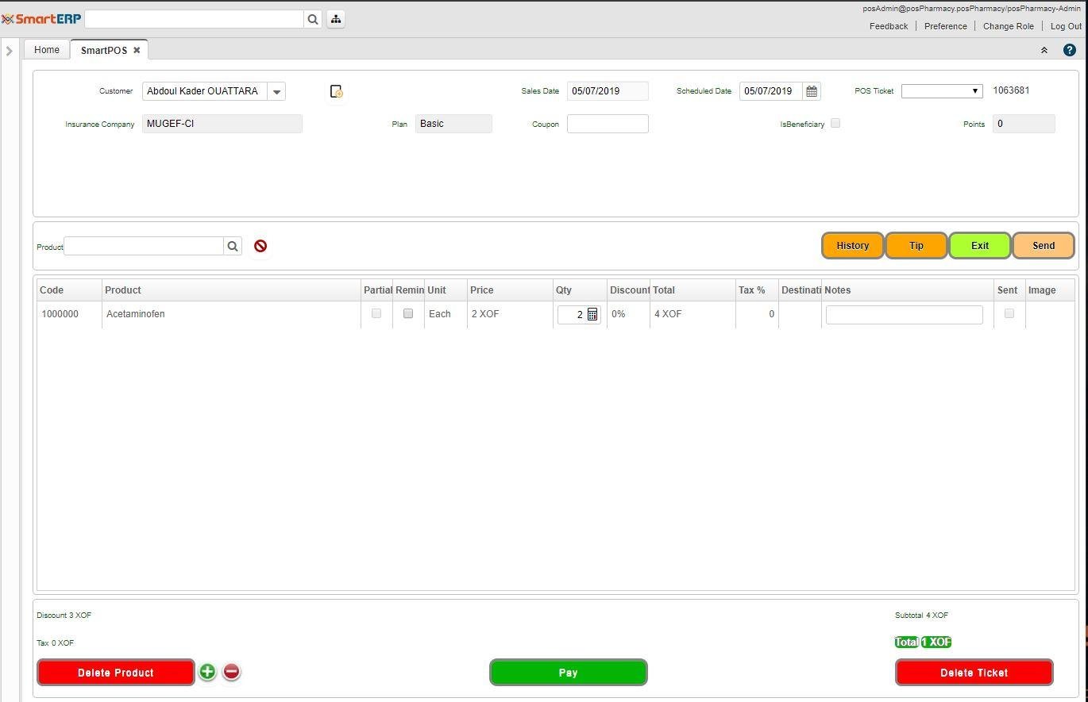Viewport: 1088px width, 702px height.
Task: Open the POS Ticket dropdown
Action: click(942, 91)
